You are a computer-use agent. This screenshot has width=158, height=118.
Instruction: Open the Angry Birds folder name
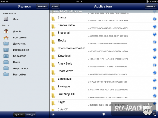click(x=65, y=64)
